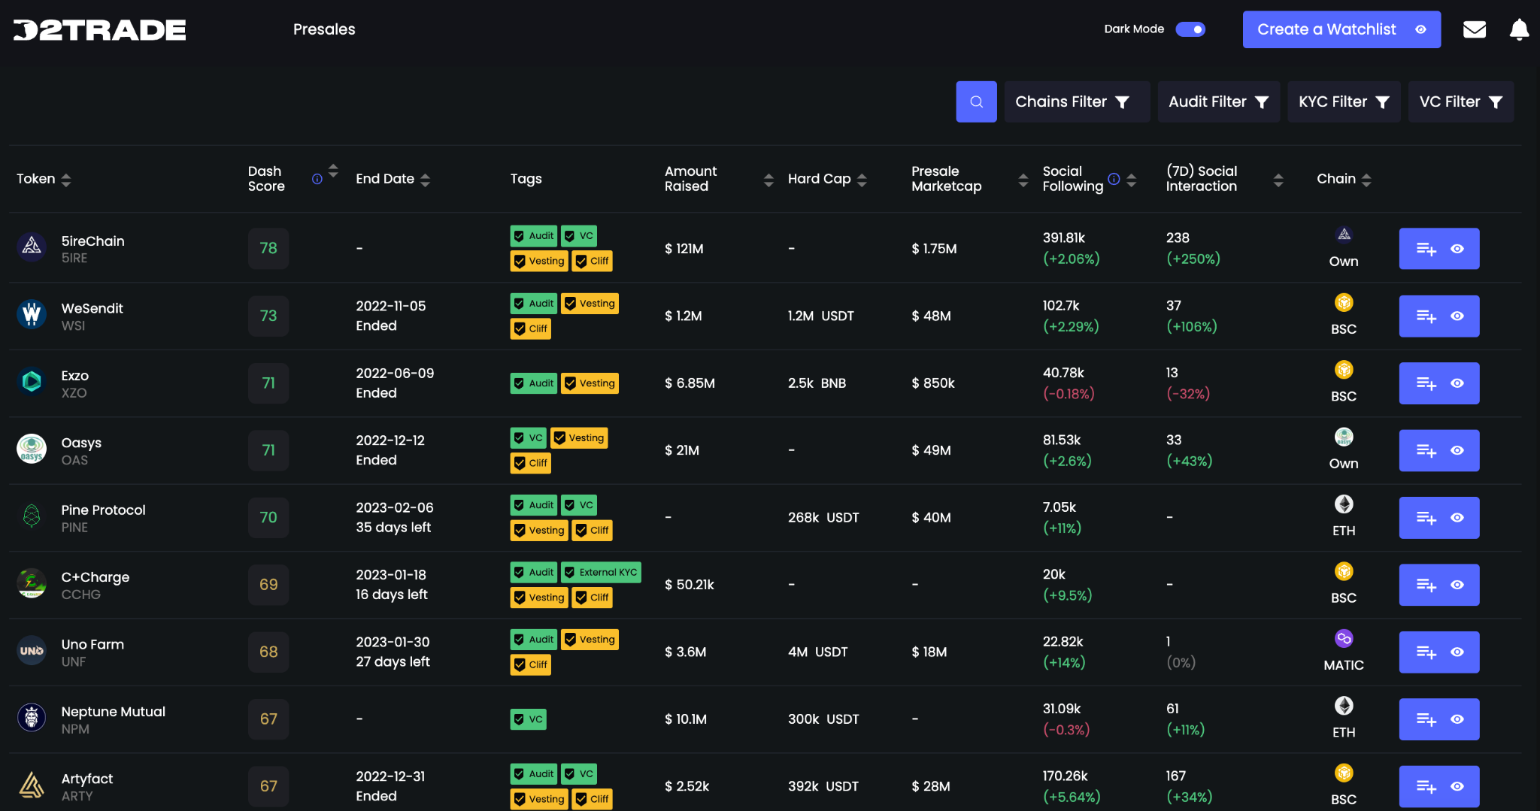
Task: Click the WeSendit token logo
Action: 32,316
